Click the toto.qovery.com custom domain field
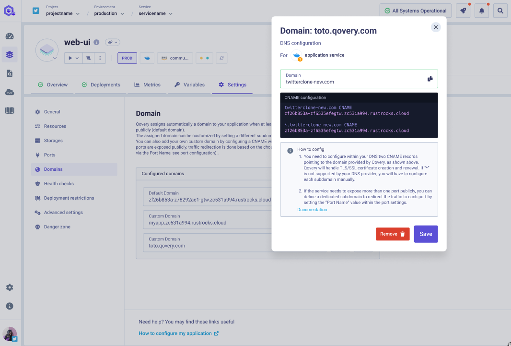511x346 pixels. pyautogui.click(x=207, y=243)
